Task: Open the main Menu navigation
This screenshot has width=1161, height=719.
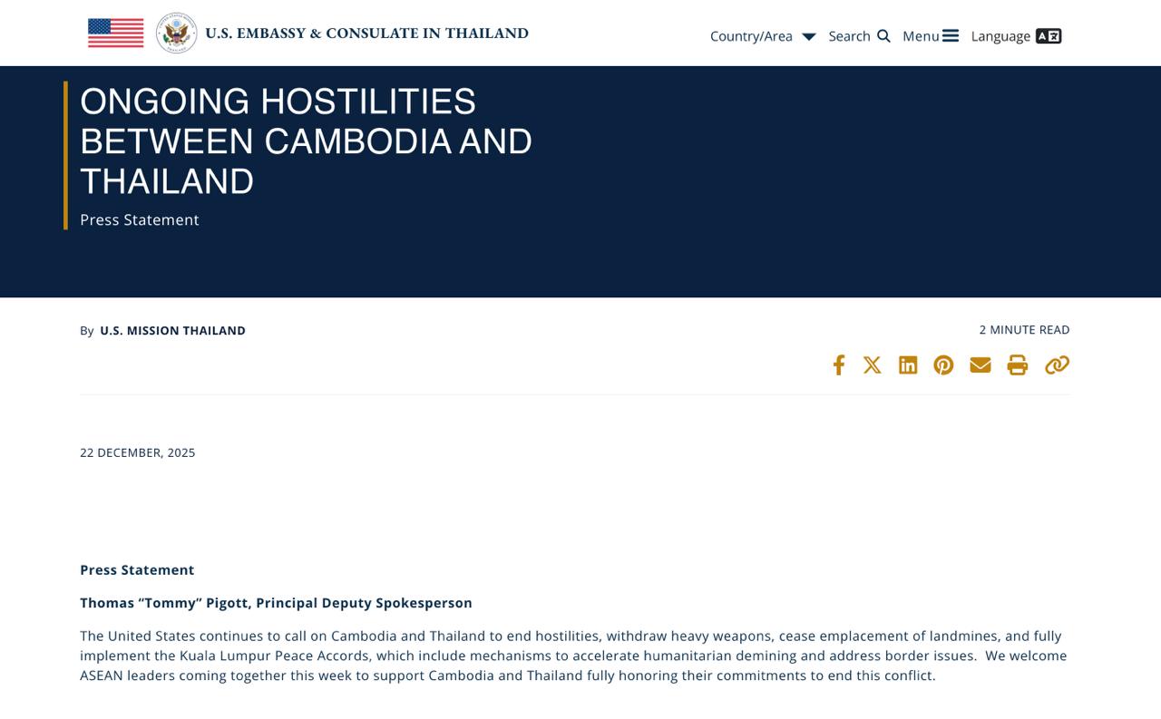Action: tap(921, 36)
